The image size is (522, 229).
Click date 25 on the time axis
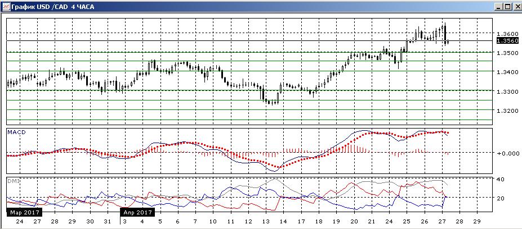click(406, 221)
